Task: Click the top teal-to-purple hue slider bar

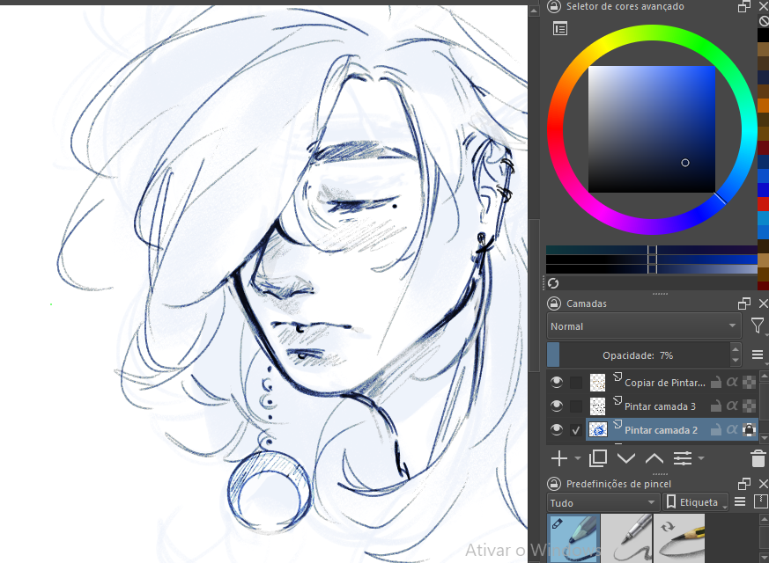Action: [652, 250]
